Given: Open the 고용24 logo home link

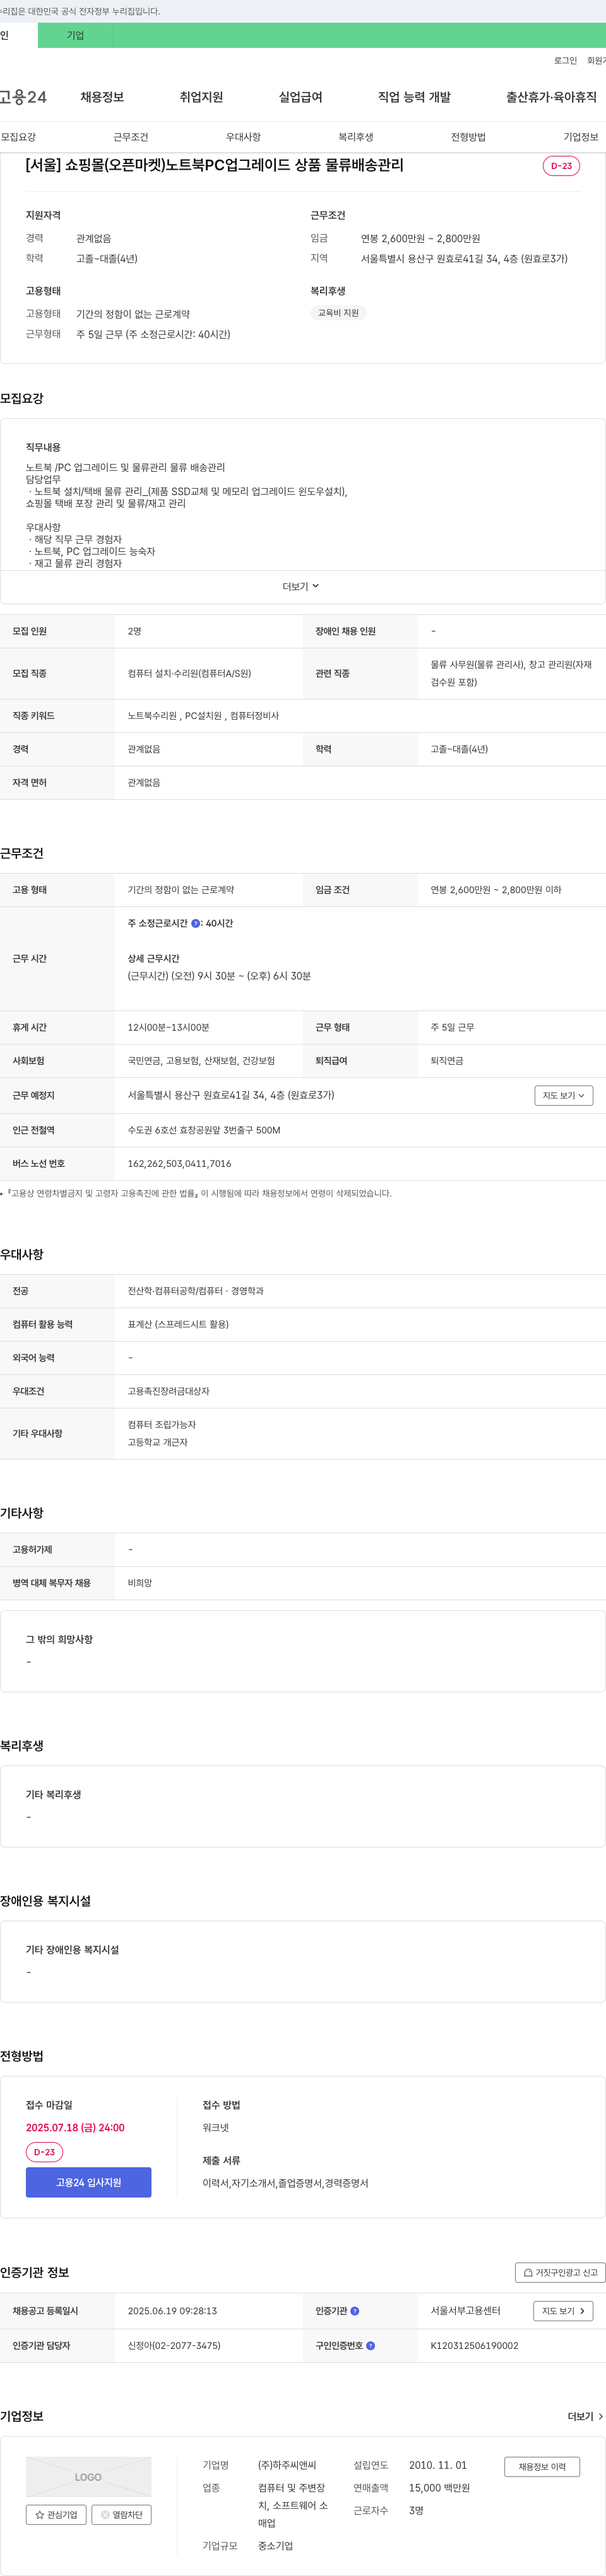Looking at the screenshot, I should point(23,97).
